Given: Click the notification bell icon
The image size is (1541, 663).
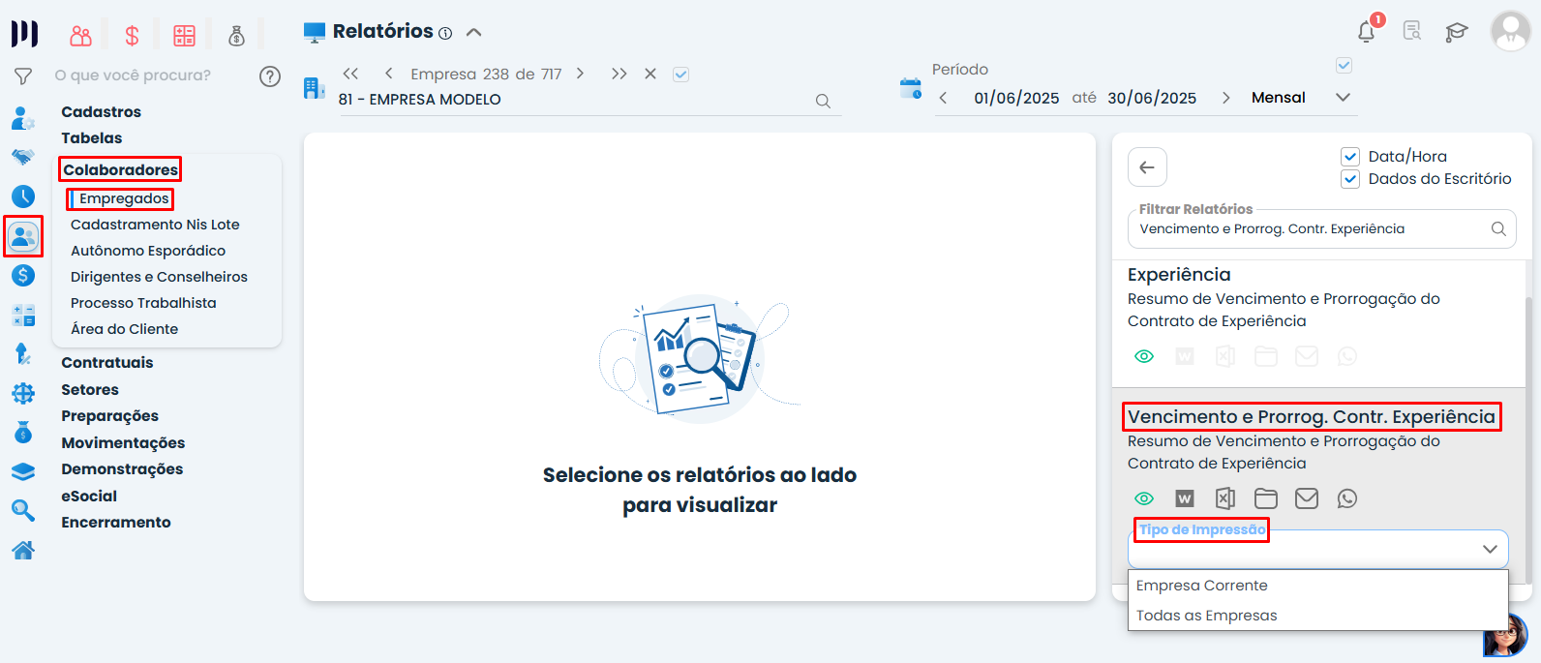Looking at the screenshot, I should (x=1366, y=32).
